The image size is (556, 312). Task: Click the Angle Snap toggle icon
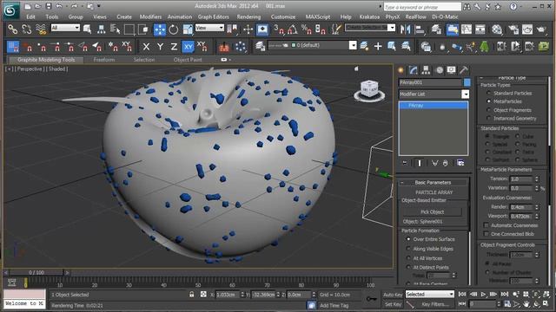292,29
